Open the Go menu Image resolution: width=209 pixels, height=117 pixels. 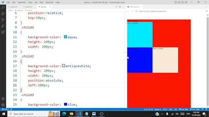tap(36, 2)
